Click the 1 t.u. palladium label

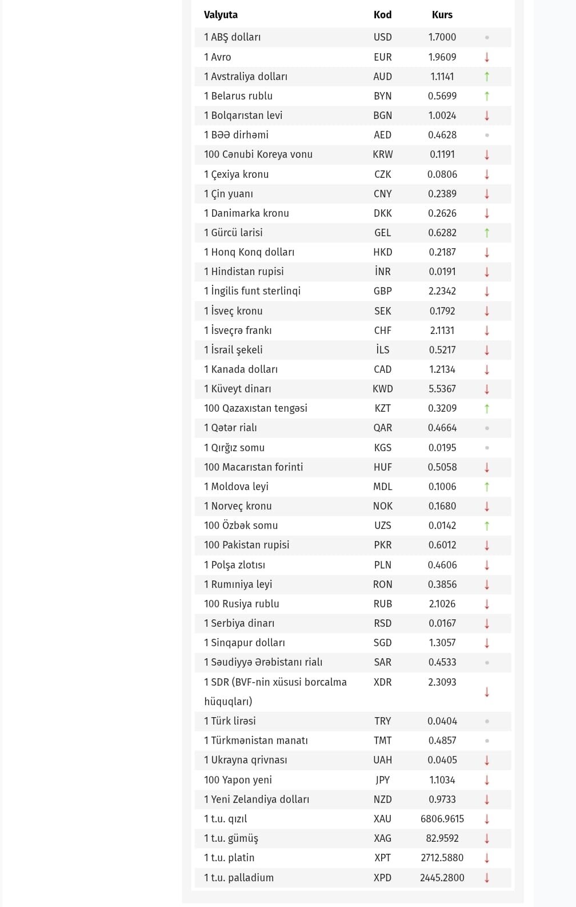tap(239, 878)
